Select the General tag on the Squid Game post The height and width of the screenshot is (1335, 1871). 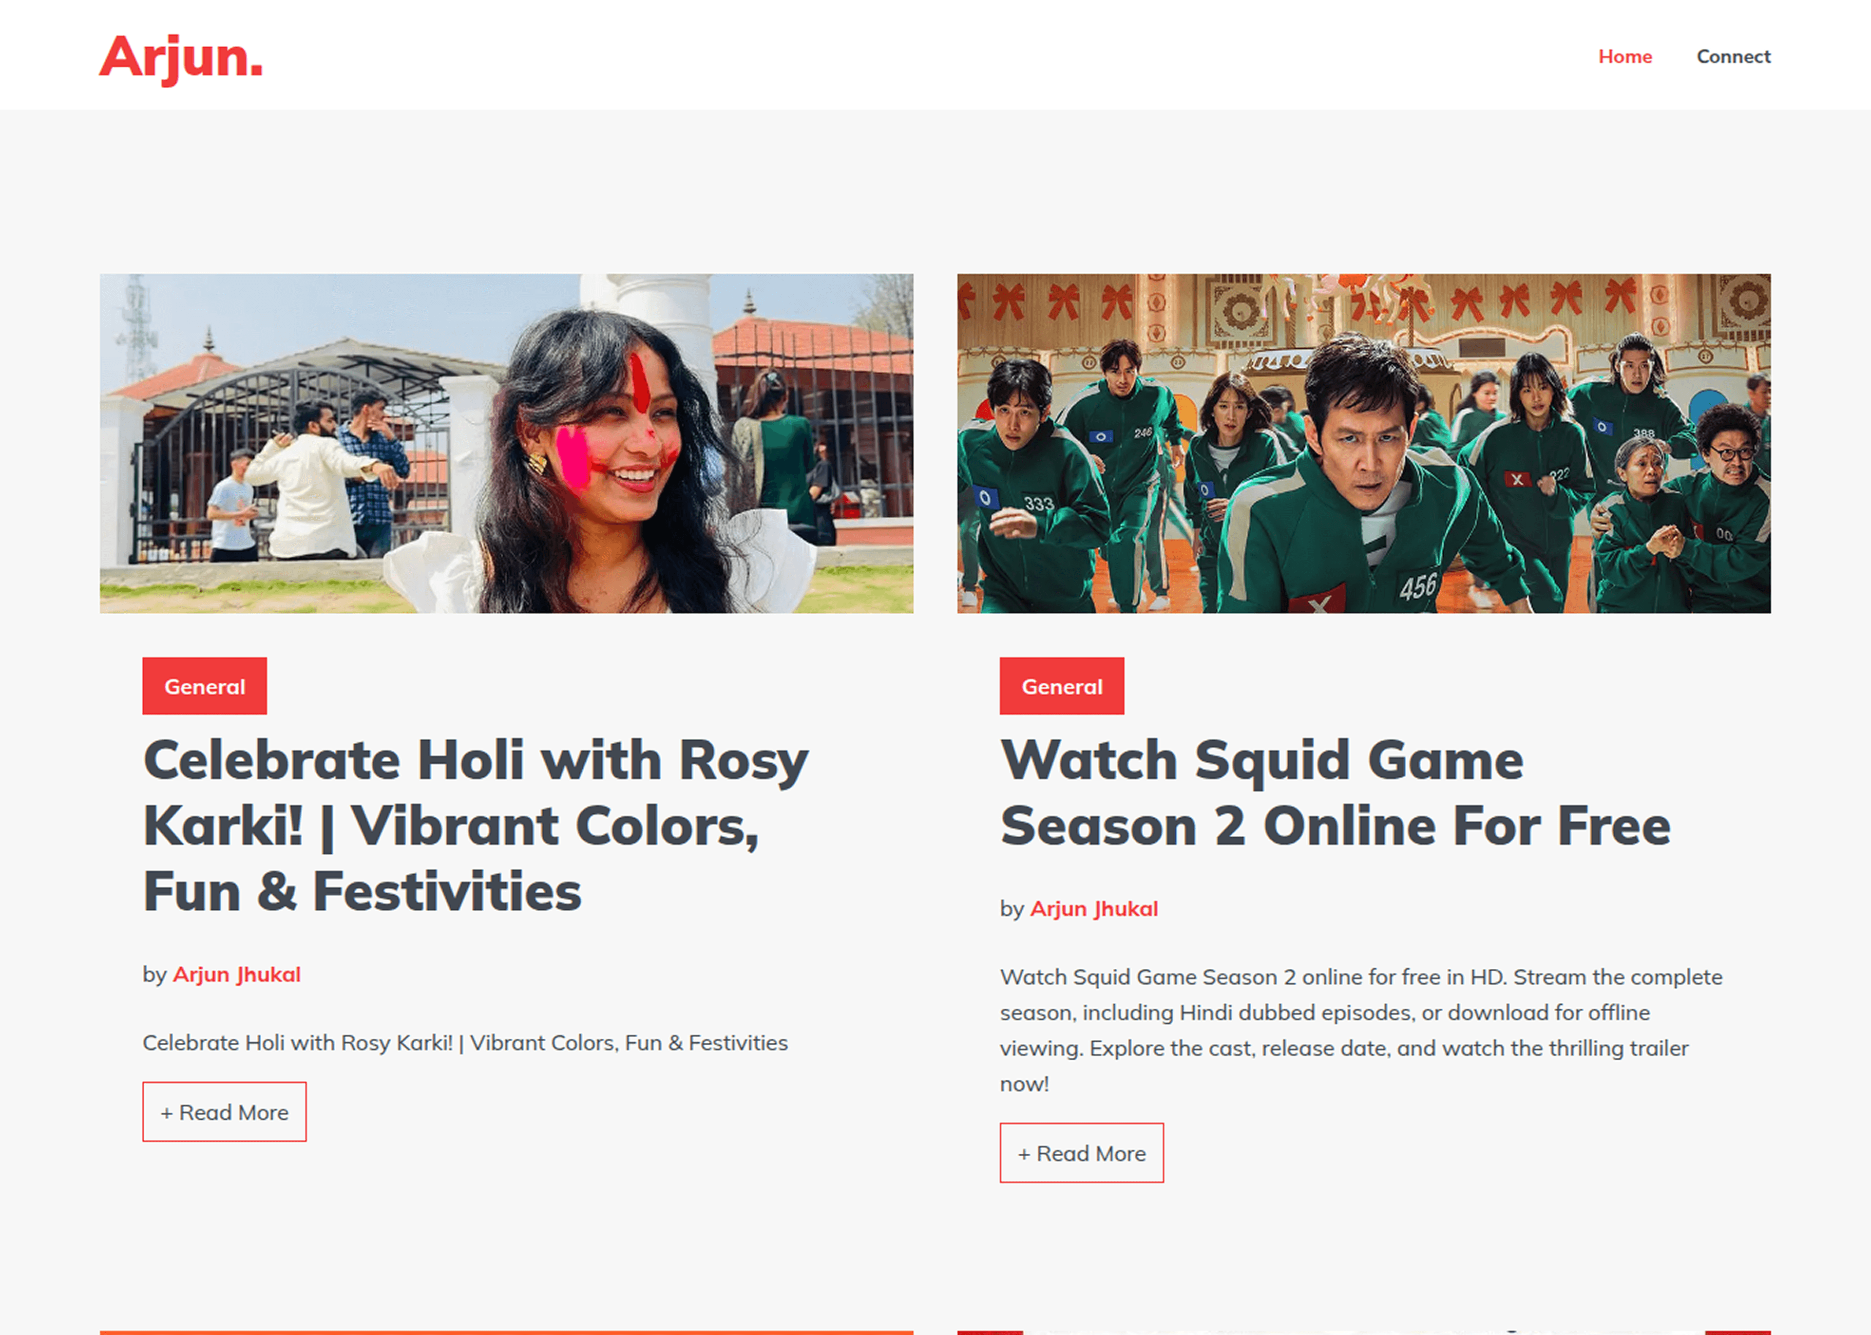pos(1061,686)
